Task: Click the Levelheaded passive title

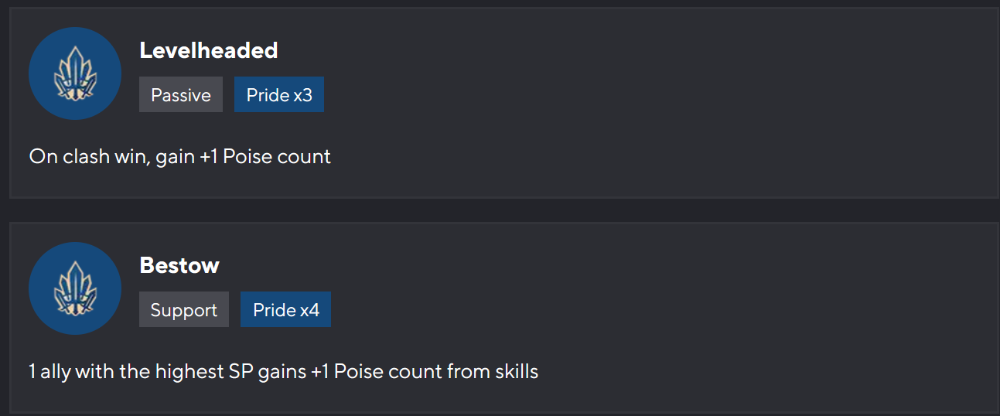Action: coord(209,50)
